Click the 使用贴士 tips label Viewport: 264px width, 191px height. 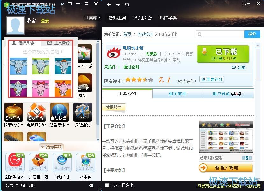point(113,107)
